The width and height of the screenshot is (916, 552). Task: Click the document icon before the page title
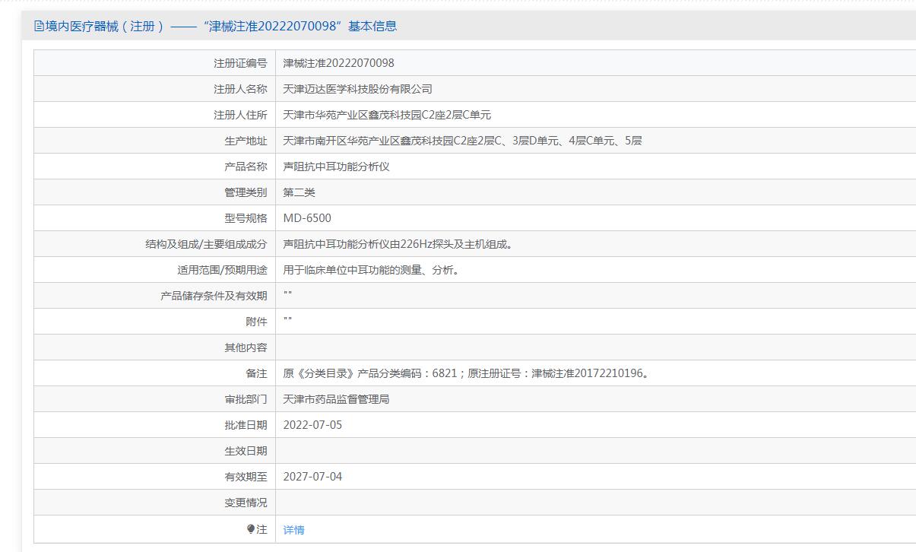coord(39,26)
